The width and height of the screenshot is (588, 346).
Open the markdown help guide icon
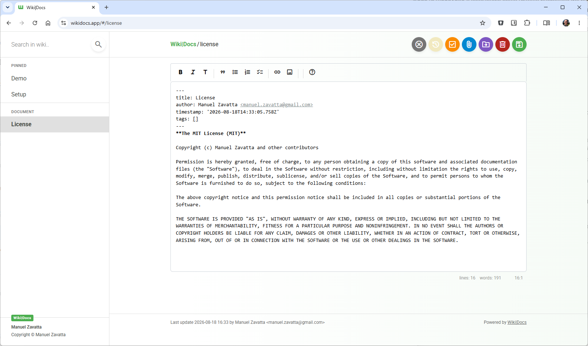pyautogui.click(x=312, y=72)
